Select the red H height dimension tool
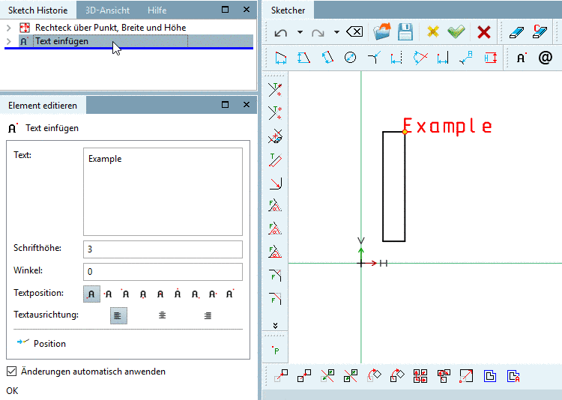Viewport: 562px width, 400px height. pyautogui.click(x=490, y=58)
